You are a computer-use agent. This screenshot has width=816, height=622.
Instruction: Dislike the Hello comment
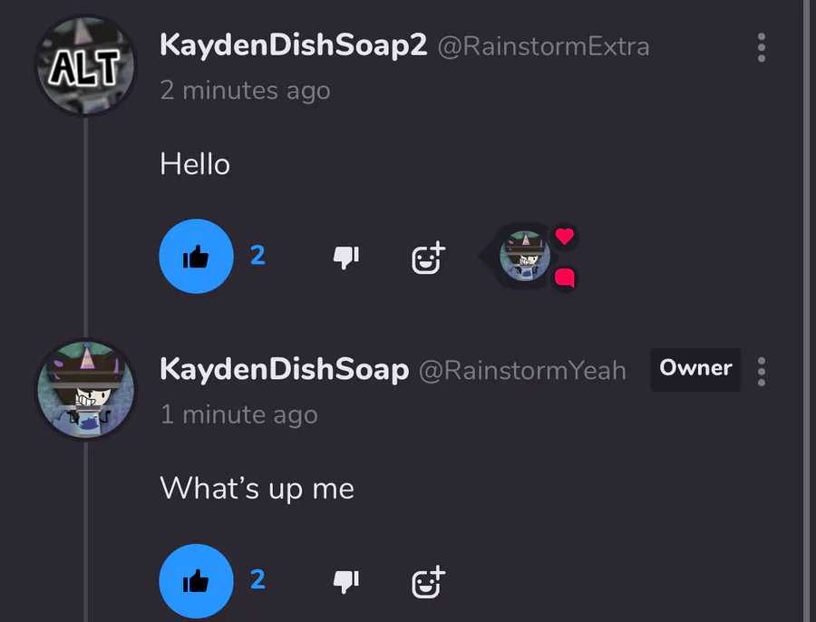coord(346,257)
